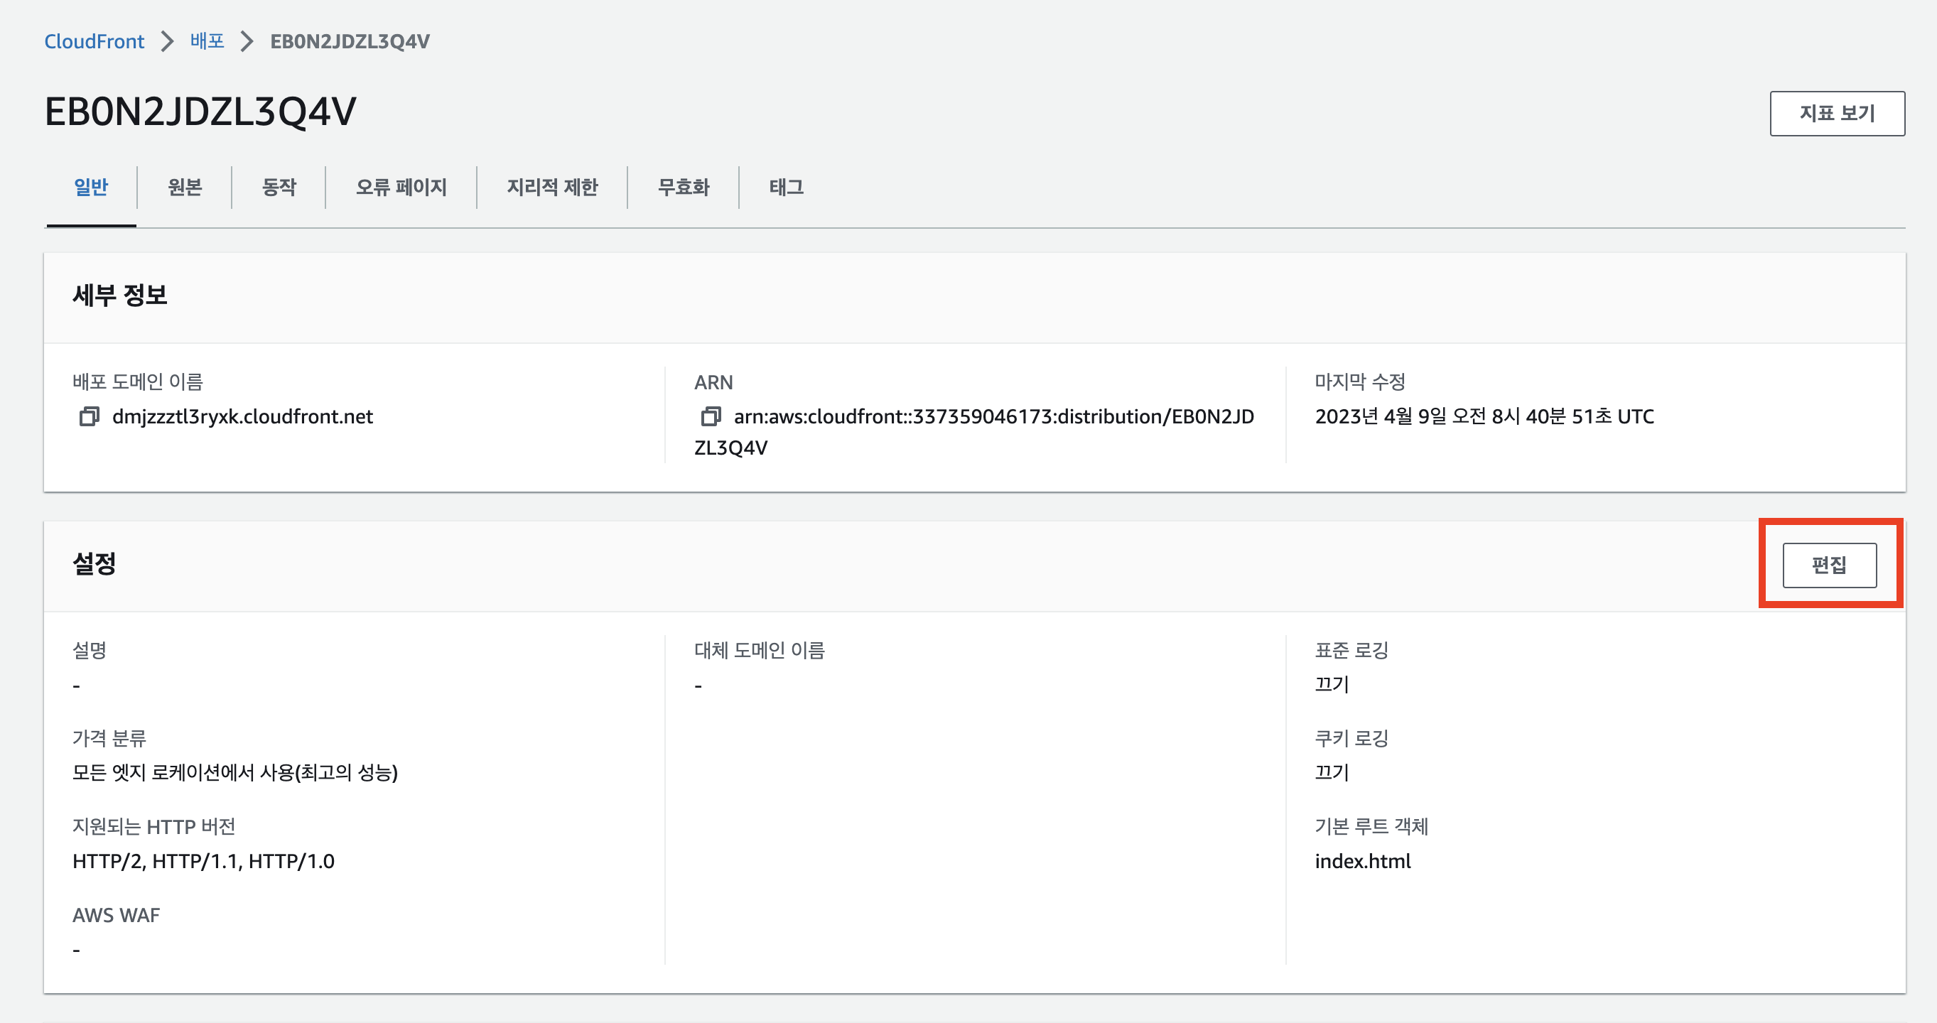Switch to the 원본 tab

click(185, 186)
